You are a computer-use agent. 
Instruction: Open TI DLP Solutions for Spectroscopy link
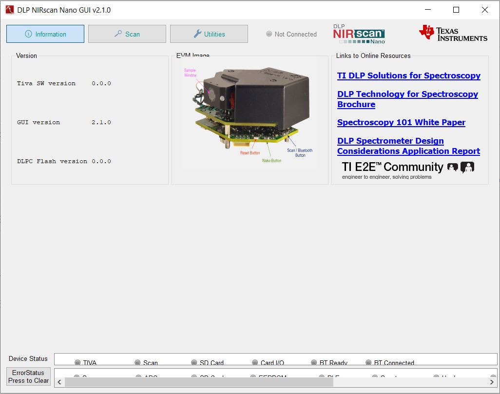pyautogui.click(x=409, y=75)
